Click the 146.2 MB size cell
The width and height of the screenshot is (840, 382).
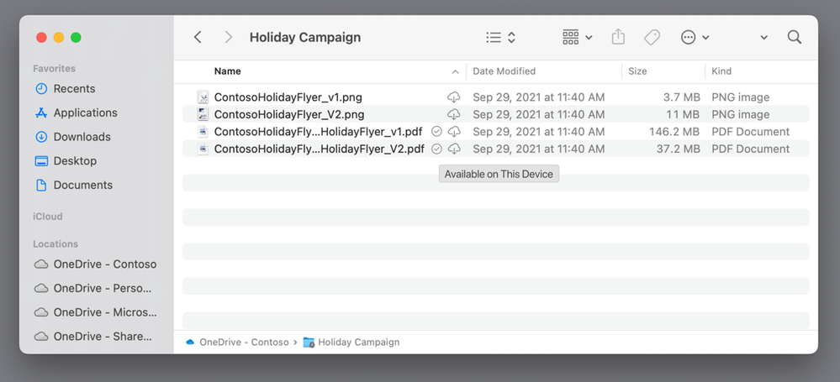click(x=674, y=132)
